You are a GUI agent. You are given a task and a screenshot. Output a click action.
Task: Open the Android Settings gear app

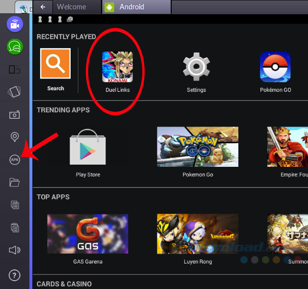pyautogui.click(x=197, y=67)
